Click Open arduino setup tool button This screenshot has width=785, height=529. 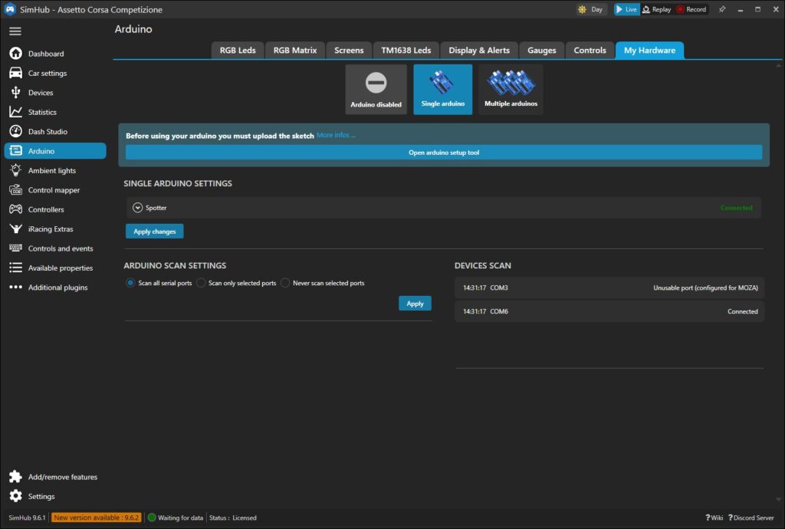coord(444,152)
